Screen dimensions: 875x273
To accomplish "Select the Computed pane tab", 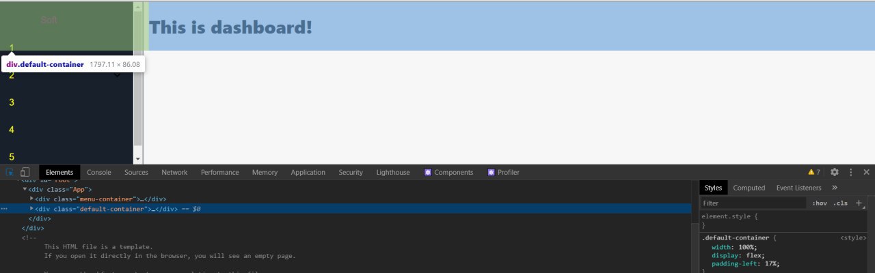I will 749,188.
